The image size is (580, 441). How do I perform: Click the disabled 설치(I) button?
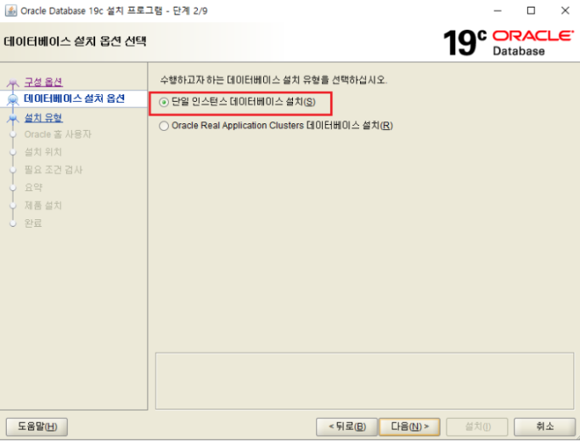click(477, 427)
